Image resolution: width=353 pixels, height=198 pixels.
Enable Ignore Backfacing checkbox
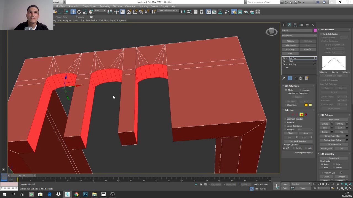tap(285, 126)
